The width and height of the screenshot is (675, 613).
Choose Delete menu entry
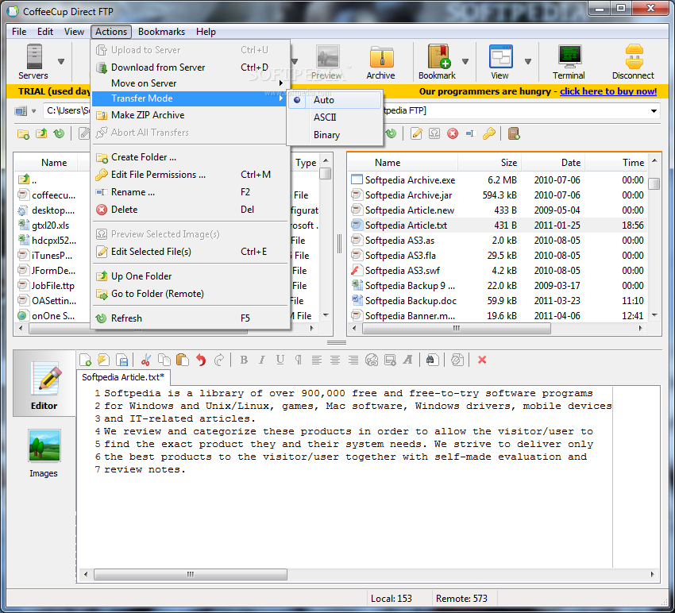coord(190,210)
